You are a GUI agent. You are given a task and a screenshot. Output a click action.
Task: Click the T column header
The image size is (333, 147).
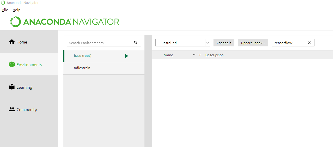[200, 55]
